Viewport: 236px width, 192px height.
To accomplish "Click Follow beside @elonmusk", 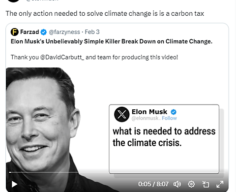I will [x=169, y=118].
